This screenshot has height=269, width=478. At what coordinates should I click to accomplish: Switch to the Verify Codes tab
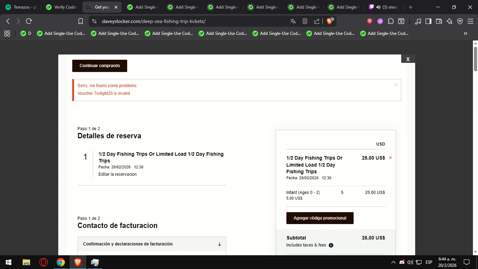[62, 7]
